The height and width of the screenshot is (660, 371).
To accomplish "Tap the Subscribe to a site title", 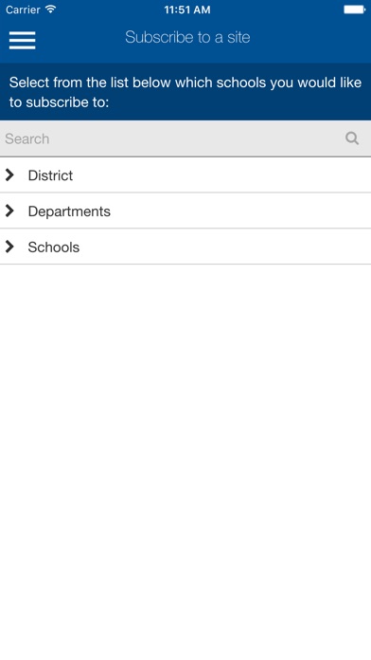I will pos(187,37).
